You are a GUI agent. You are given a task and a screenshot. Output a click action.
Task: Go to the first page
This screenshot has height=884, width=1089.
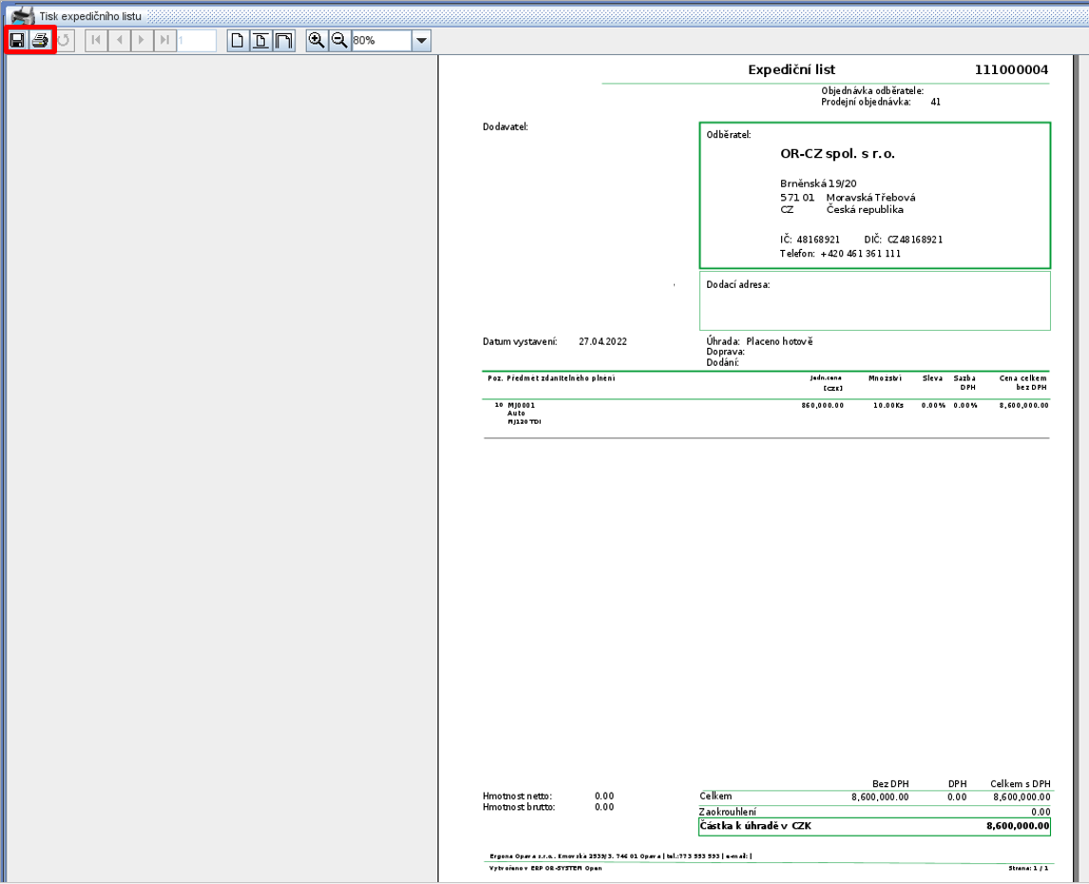(96, 40)
